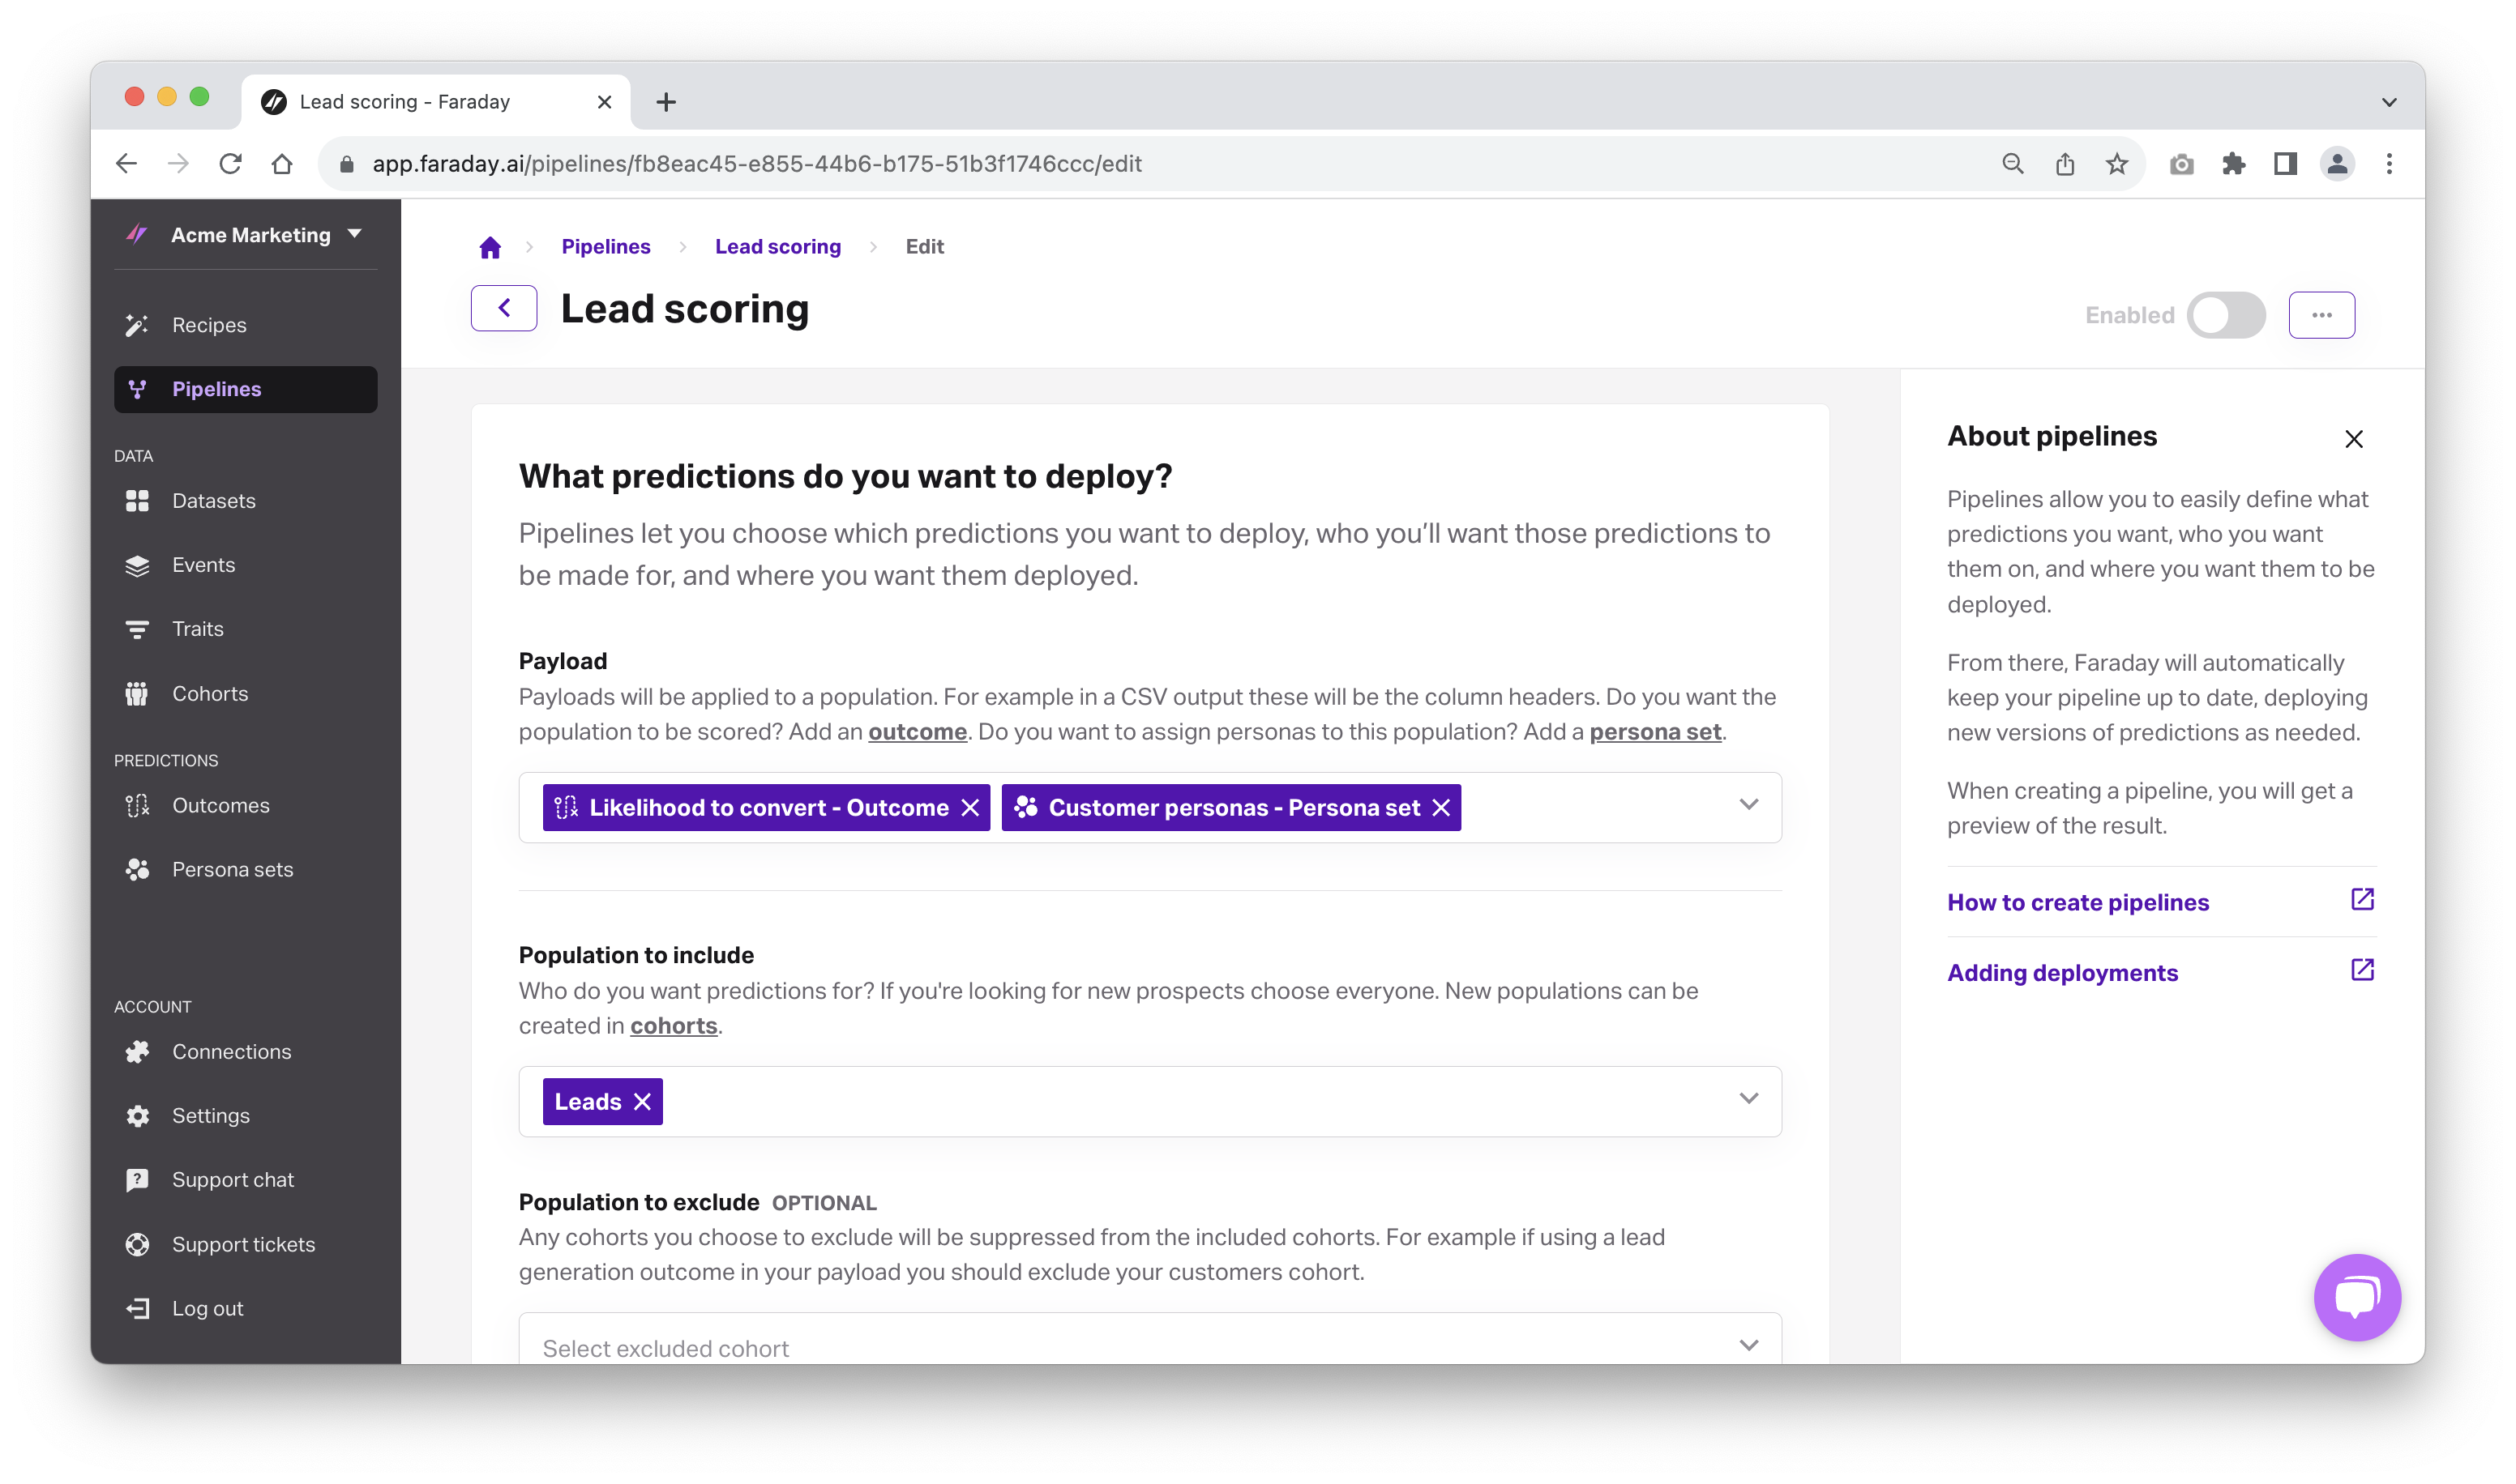This screenshot has height=1484, width=2516.
Task: Reload the page
Action: (x=230, y=164)
